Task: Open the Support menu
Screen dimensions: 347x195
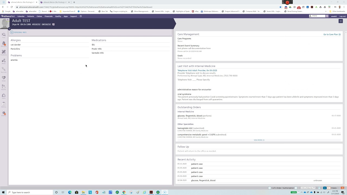Action: coord(73,16)
